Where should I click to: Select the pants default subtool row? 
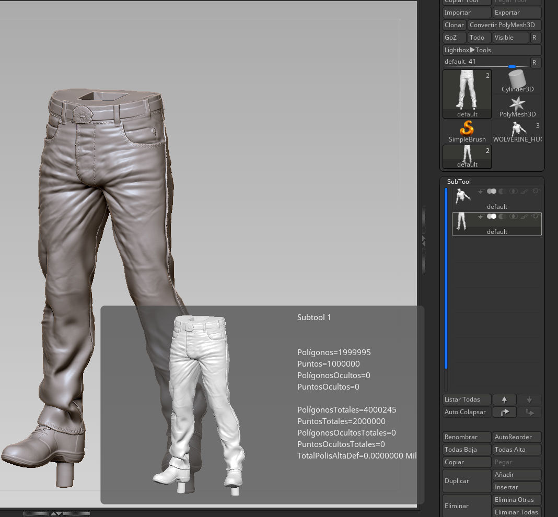click(x=497, y=224)
